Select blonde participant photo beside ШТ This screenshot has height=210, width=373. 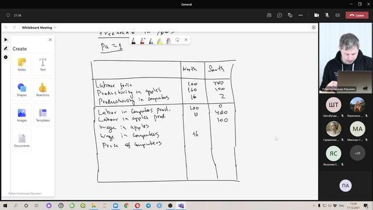tap(357, 104)
